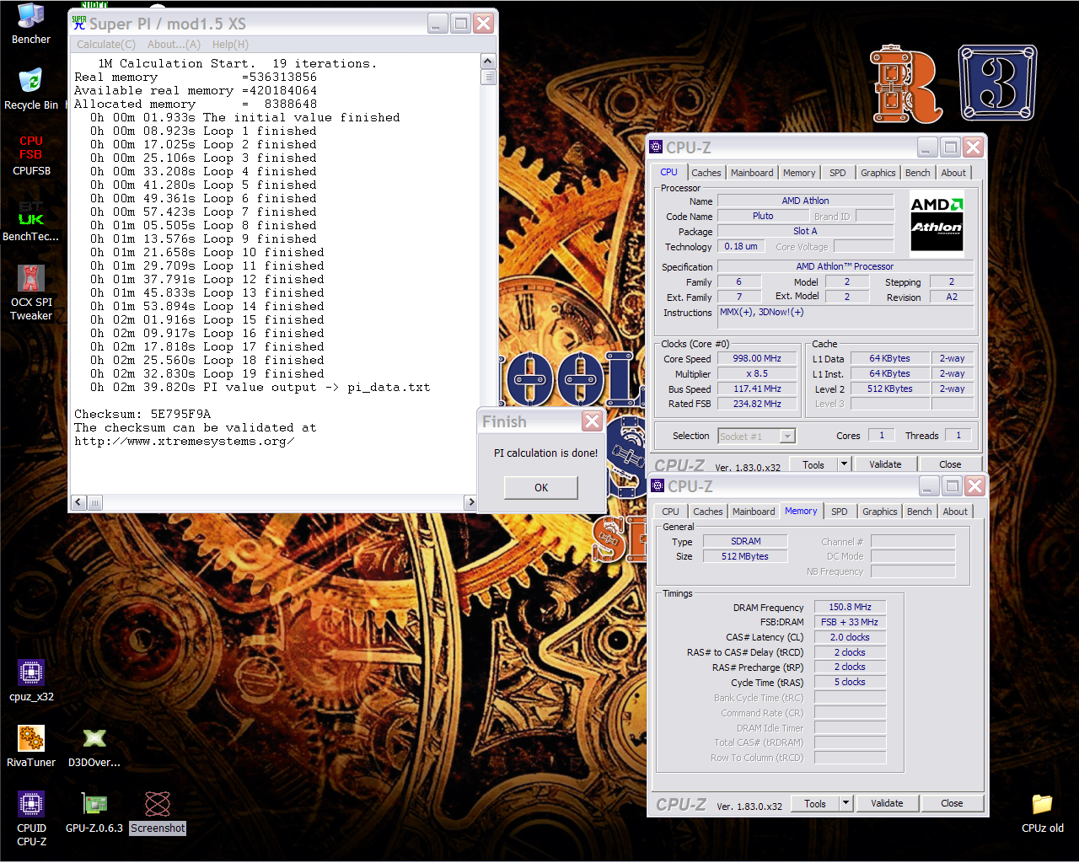The width and height of the screenshot is (1079, 863).
Task: Click the AMD Athlon processor logo
Action: [x=937, y=222]
